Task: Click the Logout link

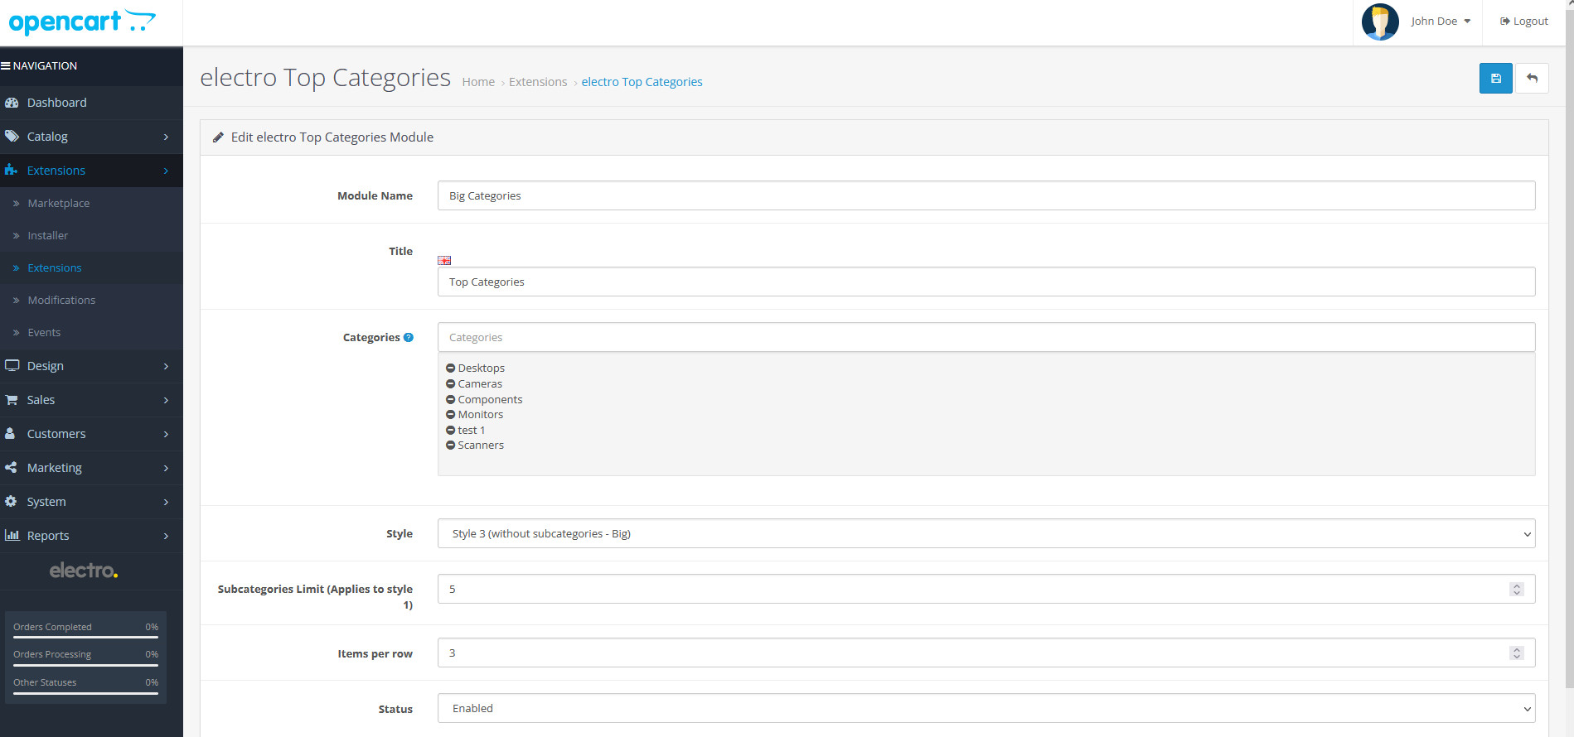Action: (1523, 22)
